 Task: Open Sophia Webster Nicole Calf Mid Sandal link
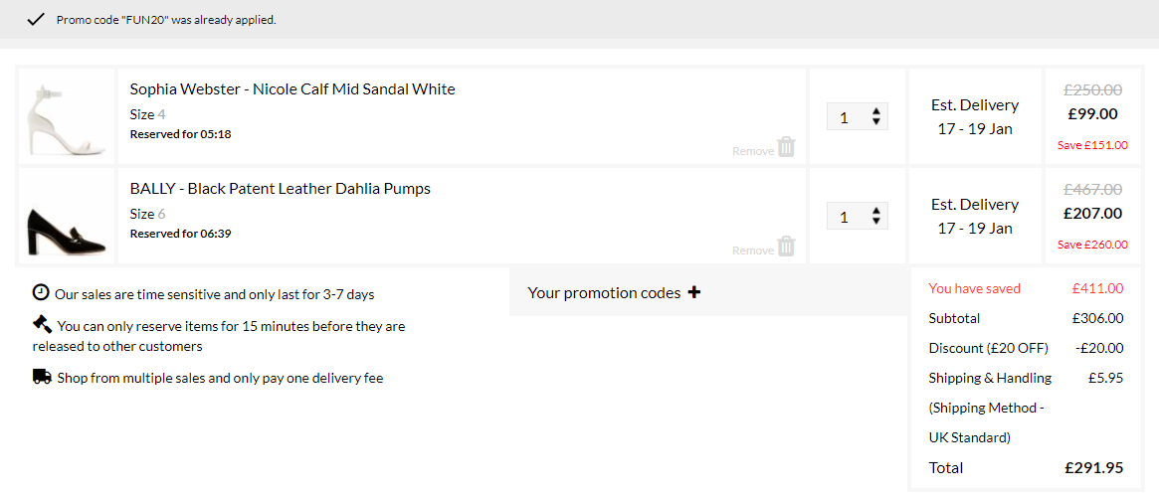tap(292, 89)
